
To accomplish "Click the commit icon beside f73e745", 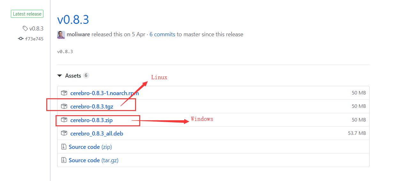I will pyautogui.click(x=21, y=39).
